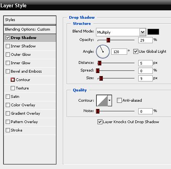Open the black shadow color swatch
Viewport: 171px width, 169px height.
pos(153,32)
